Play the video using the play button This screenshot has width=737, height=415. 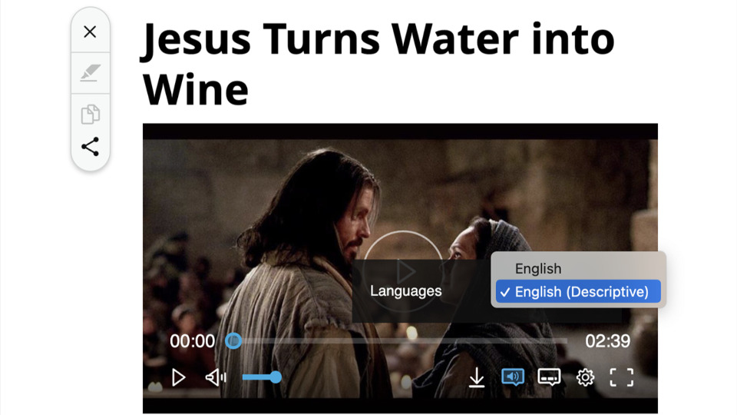coord(178,377)
